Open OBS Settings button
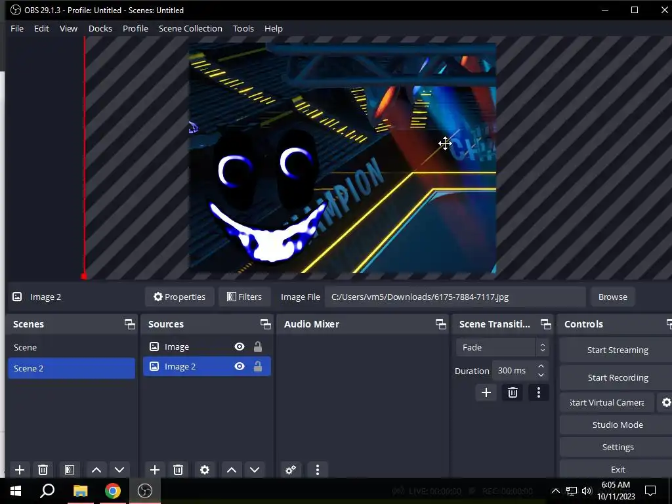The image size is (672, 504). tap(618, 447)
